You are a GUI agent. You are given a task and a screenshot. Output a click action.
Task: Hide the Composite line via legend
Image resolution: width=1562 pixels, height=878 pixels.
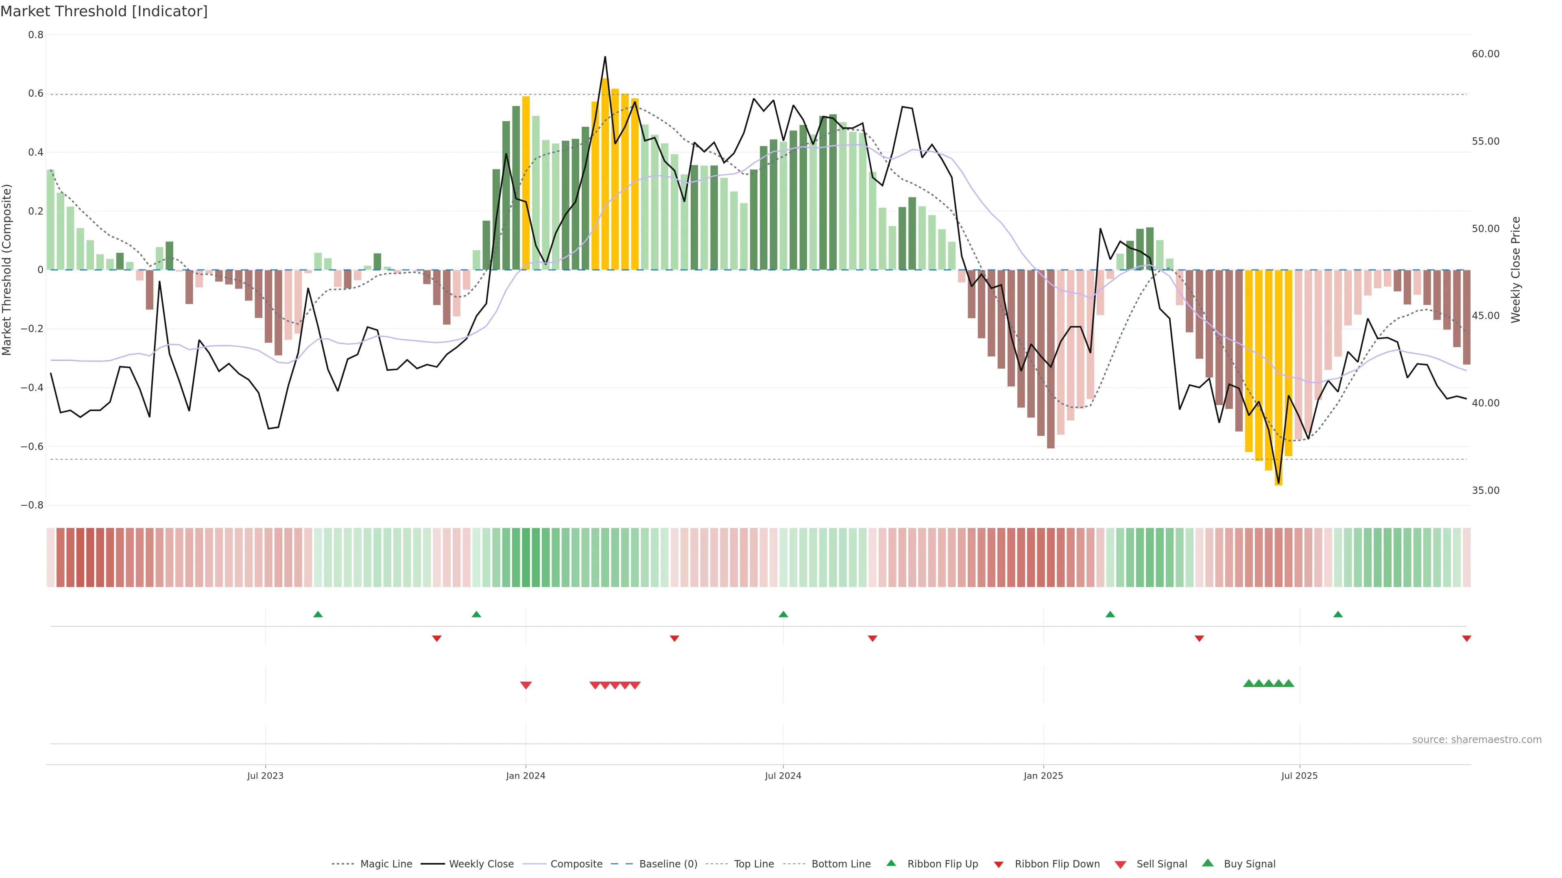(576, 863)
